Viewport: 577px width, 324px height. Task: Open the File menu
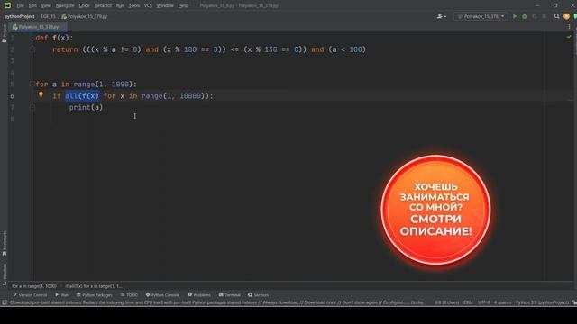[x=20, y=5]
